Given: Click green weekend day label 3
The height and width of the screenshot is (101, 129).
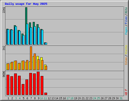Looking at the screenshot, I should click(16, 98).
